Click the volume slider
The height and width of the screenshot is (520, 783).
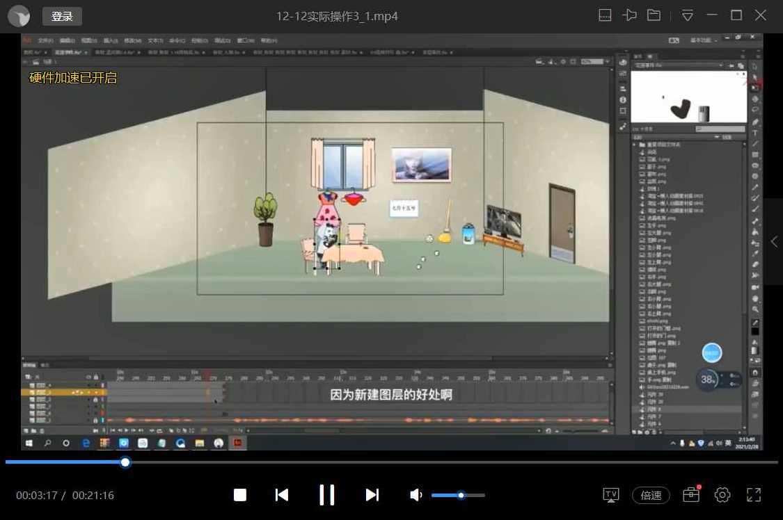(x=459, y=495)
